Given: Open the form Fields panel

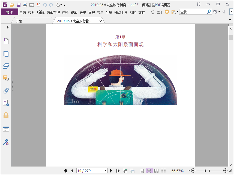Looking at the screenshot, I should [6, 129].
